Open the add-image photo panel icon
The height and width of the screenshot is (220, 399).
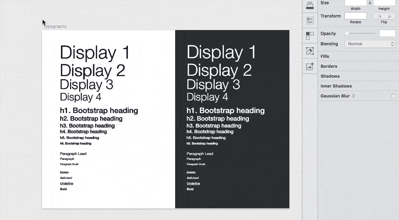(x=310, y=66)
